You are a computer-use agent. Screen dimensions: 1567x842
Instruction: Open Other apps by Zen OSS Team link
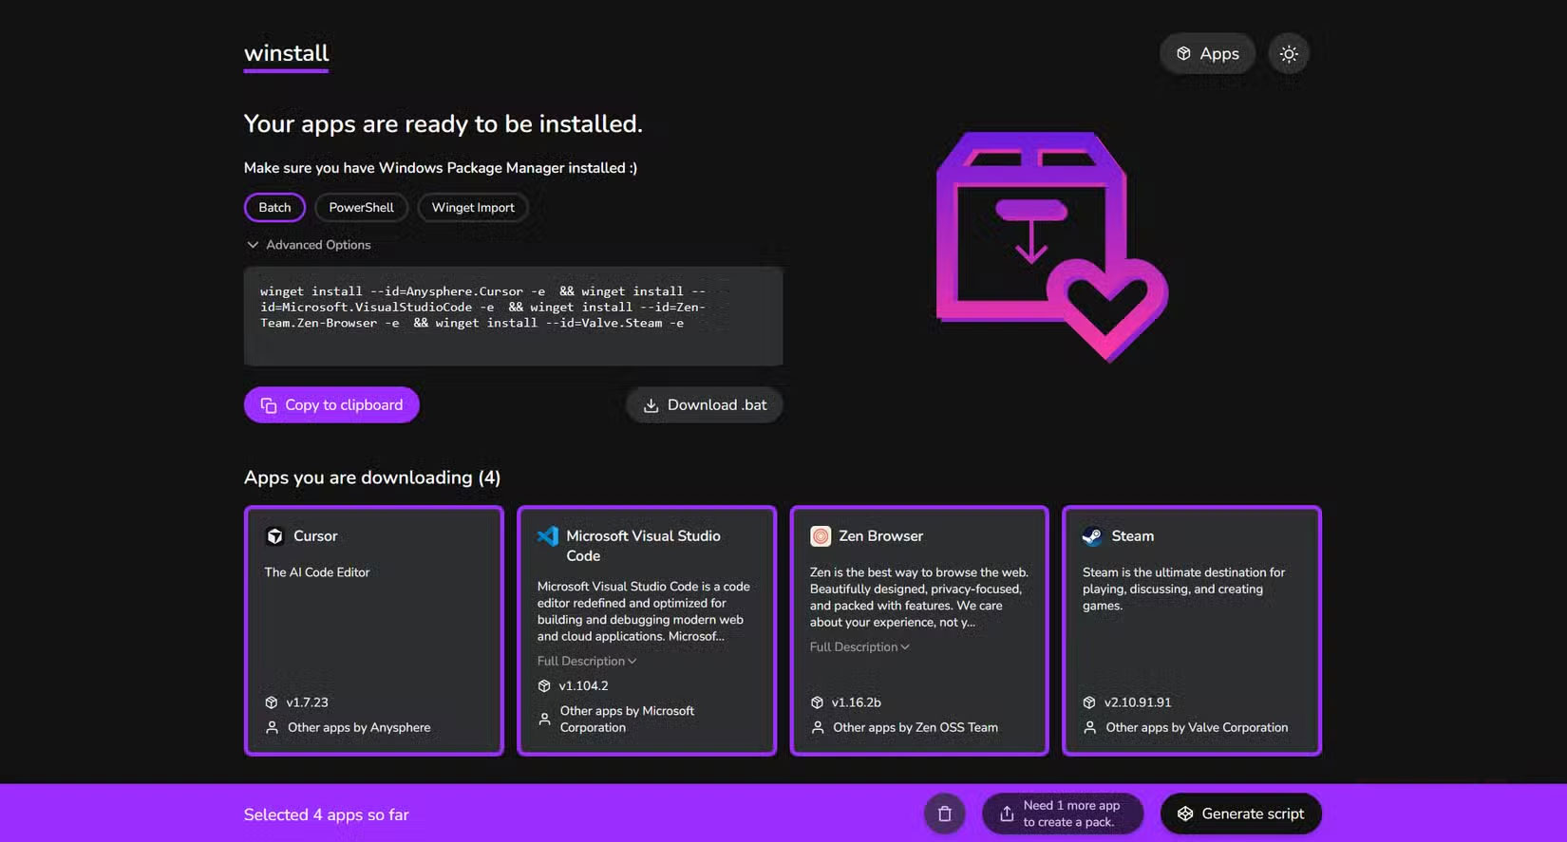(x=916, y=727)
